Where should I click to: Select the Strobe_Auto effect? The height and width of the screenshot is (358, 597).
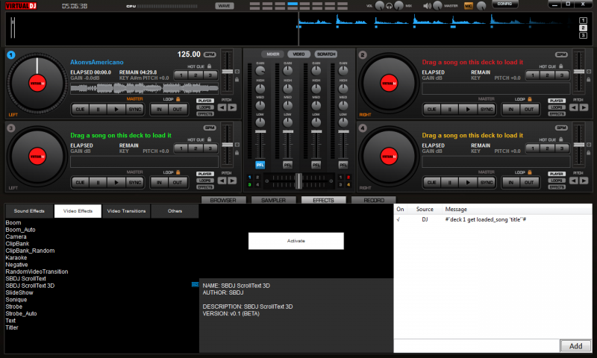click(22, 314)
